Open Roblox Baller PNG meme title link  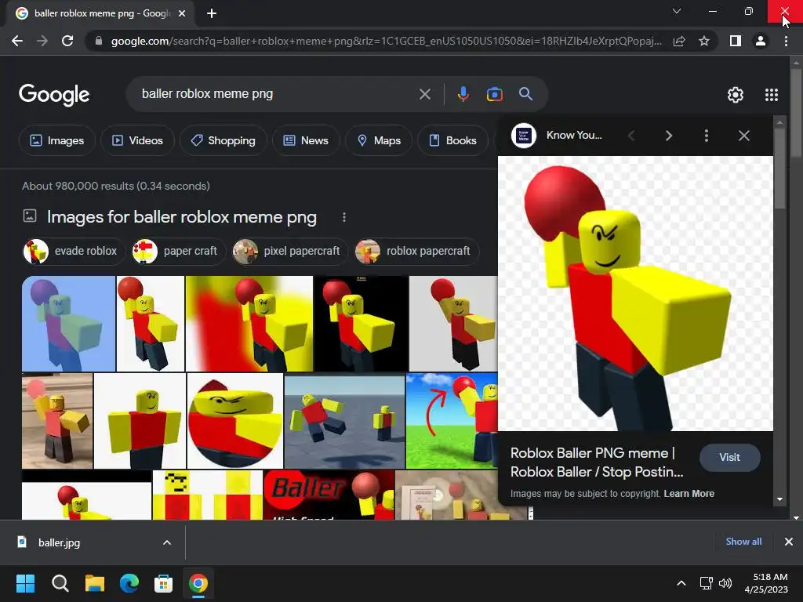point(597,462)
